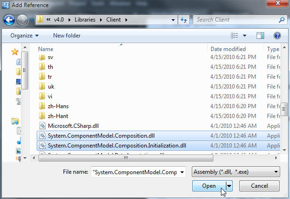Show hidden parent folders via the double chevron
This screenshot has width=290, height=199.
48,20
